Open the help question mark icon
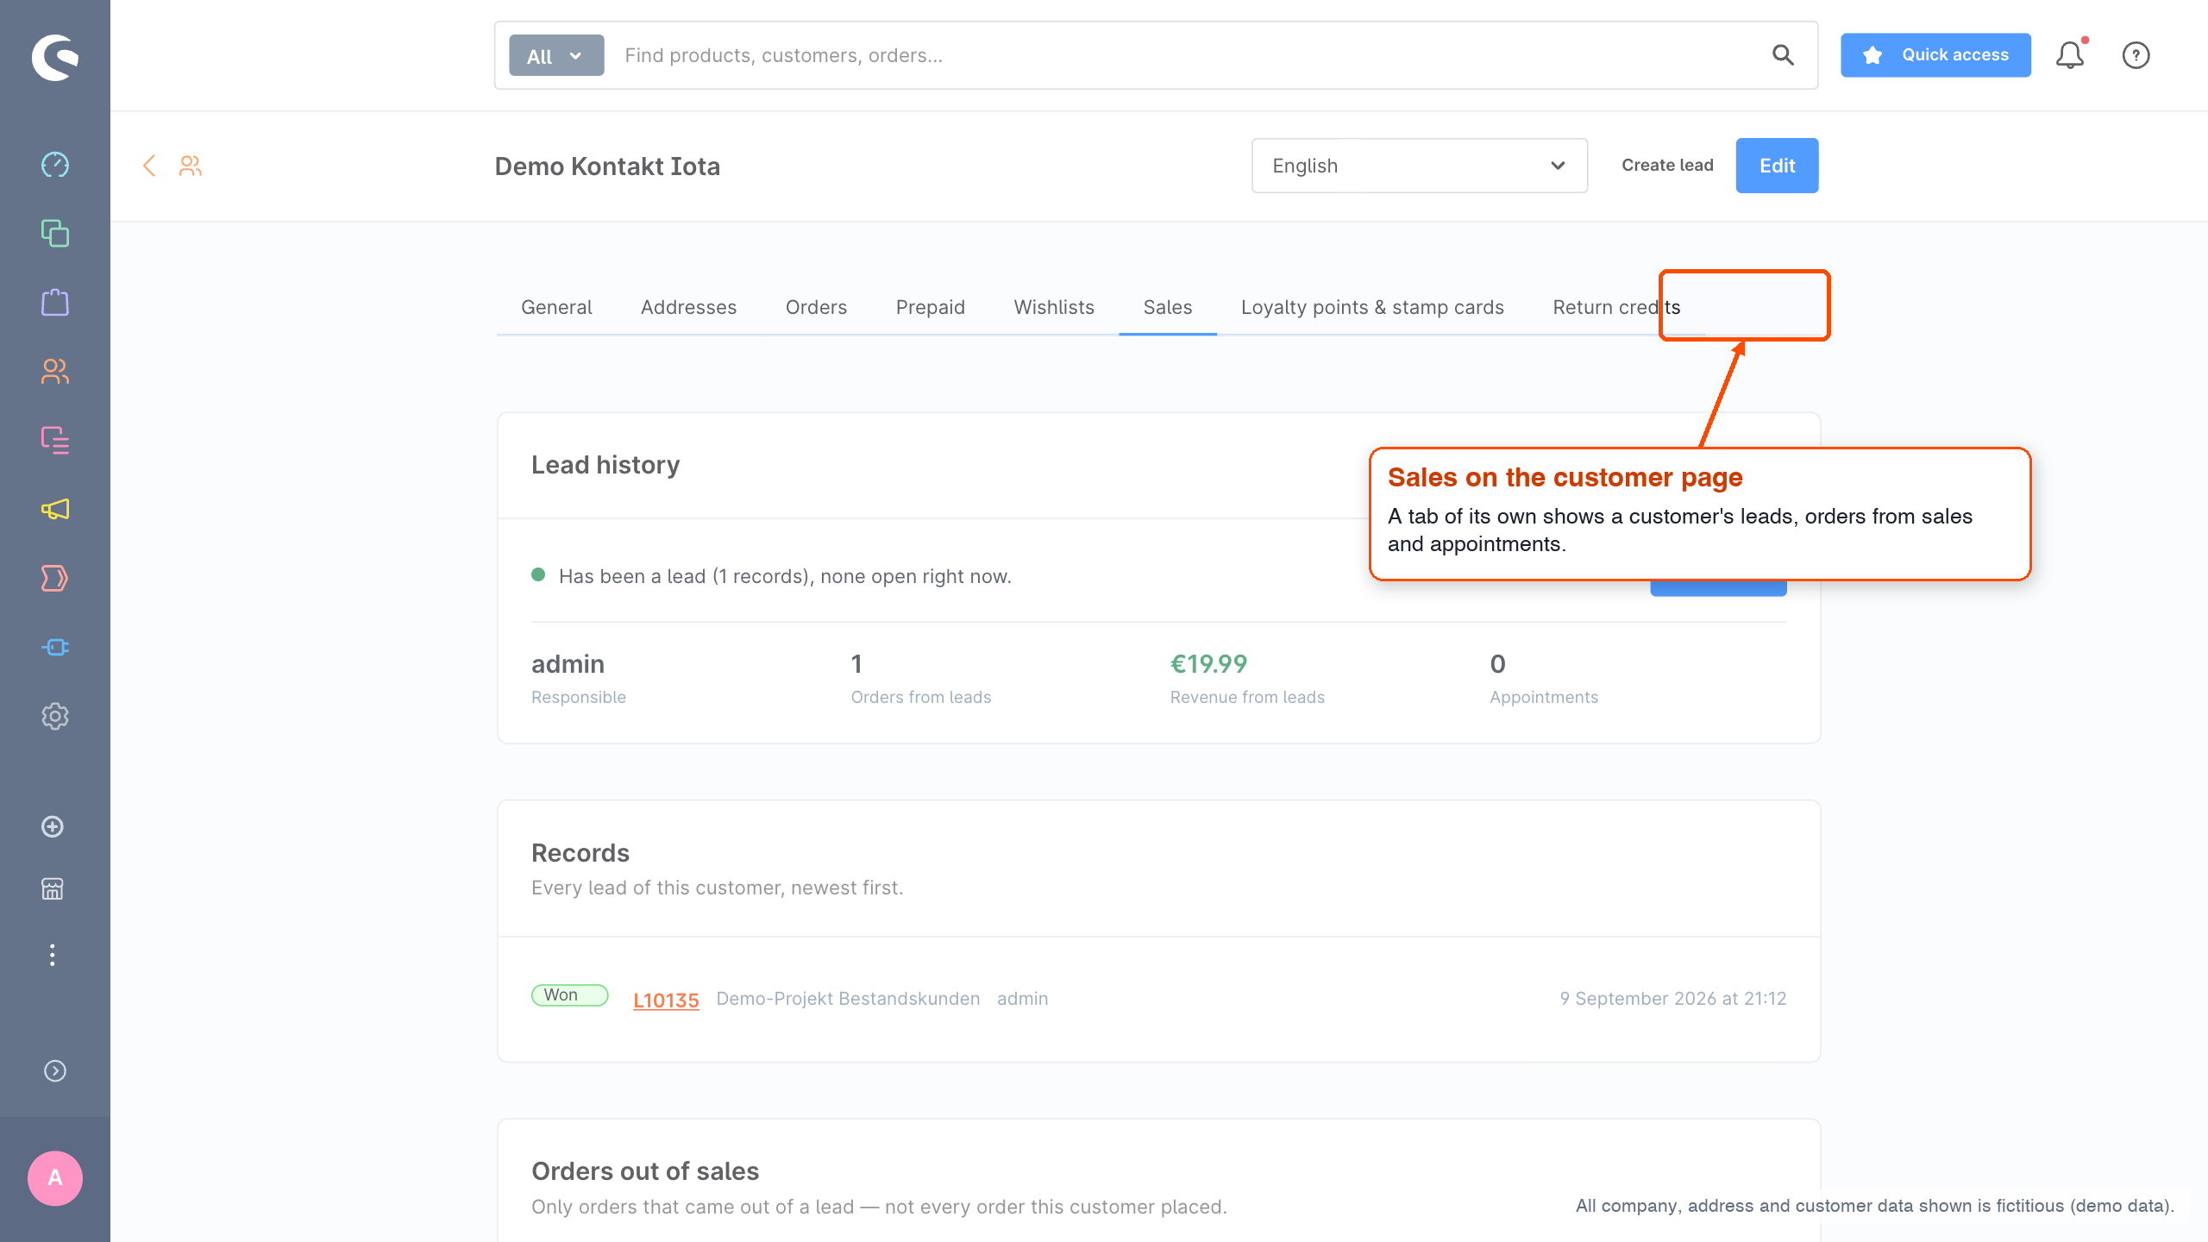This screenshot has height=1242, width=2208. [x=2136, y=55]
